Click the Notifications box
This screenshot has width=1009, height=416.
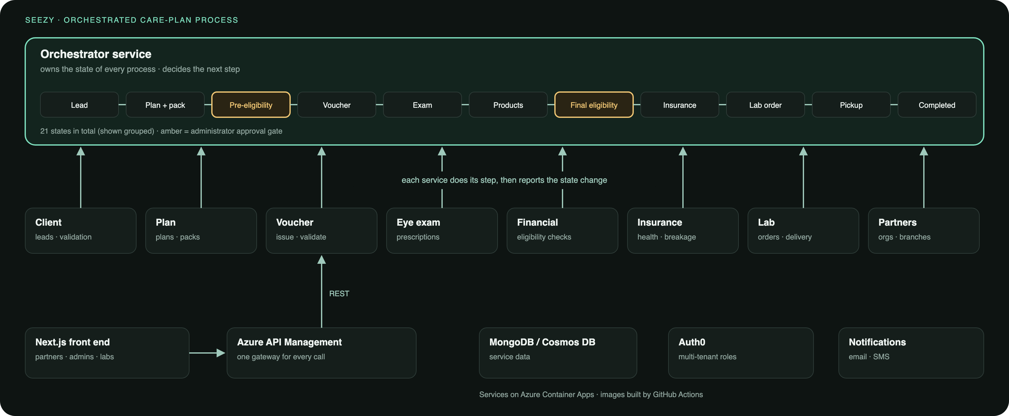click(x=911, y=353)
